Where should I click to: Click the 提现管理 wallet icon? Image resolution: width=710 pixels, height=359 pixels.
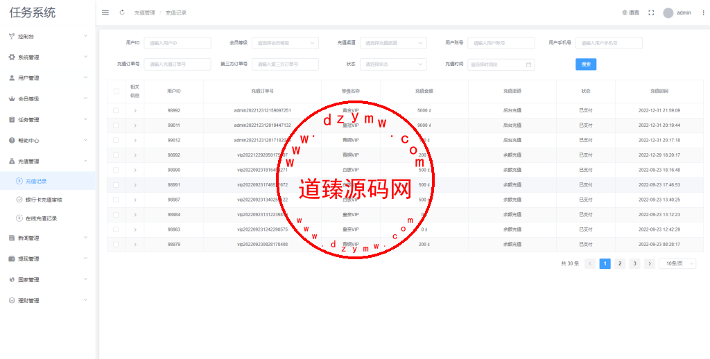click(12, 259)
